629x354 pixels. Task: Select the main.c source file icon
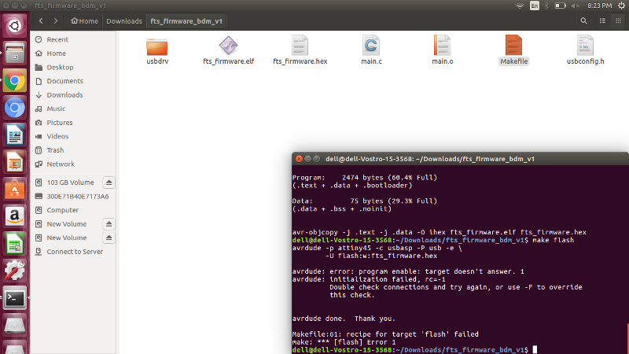click(371, 46)
